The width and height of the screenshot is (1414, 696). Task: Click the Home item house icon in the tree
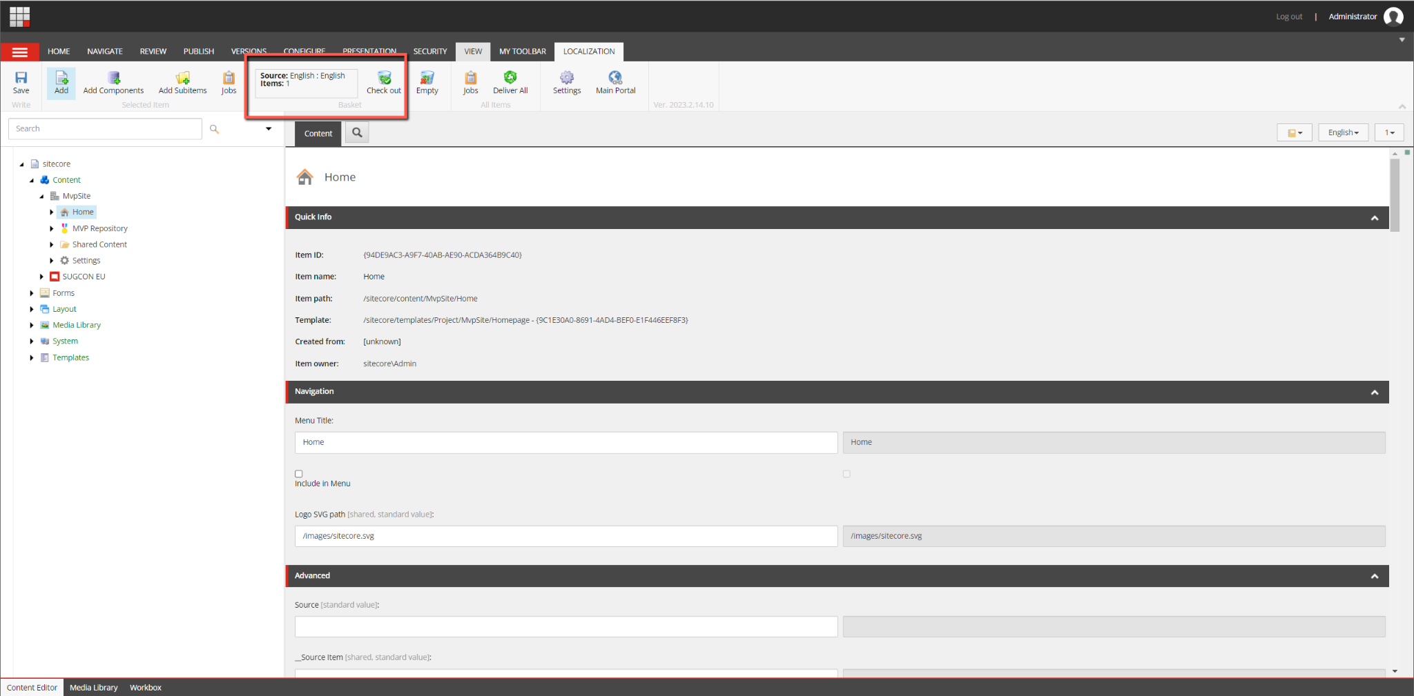65,212
